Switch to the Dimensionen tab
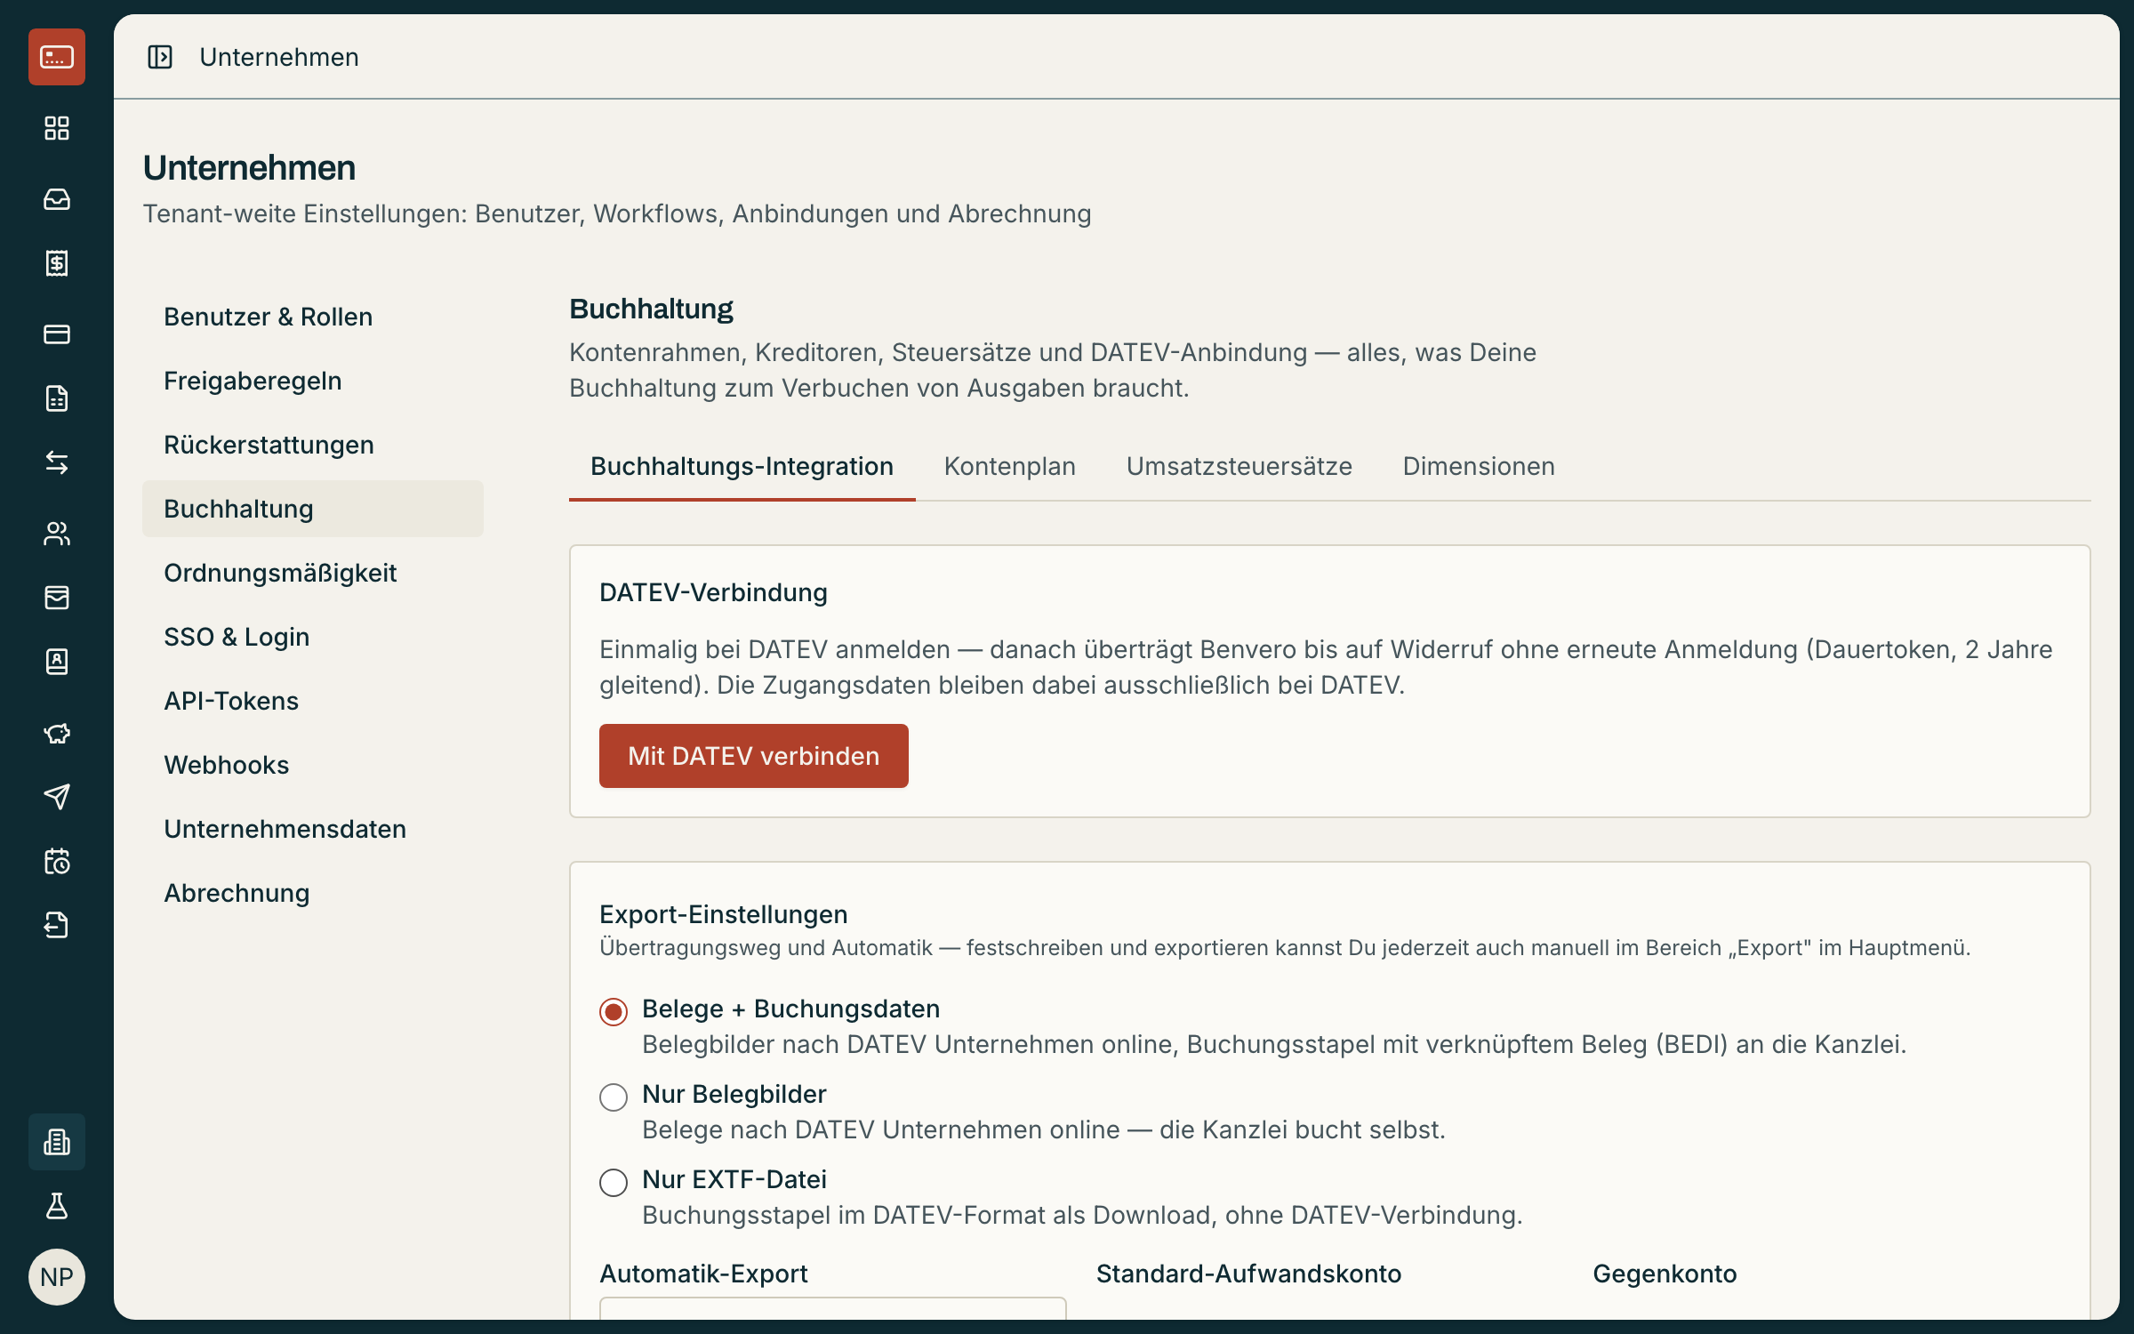Image resolution: width=2134 pixels, height=1334 pixels. pyautogui.click(x=1479, y=466)
